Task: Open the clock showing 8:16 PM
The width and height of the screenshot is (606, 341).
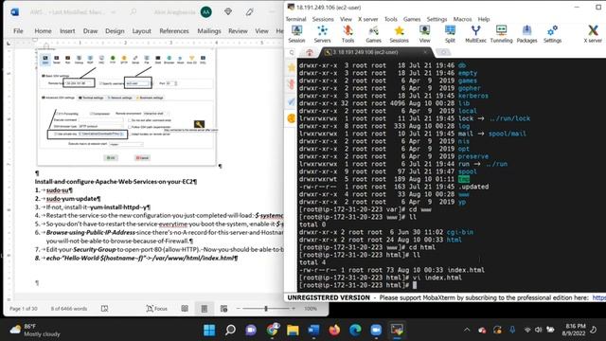Action: [x=573, y=330]
